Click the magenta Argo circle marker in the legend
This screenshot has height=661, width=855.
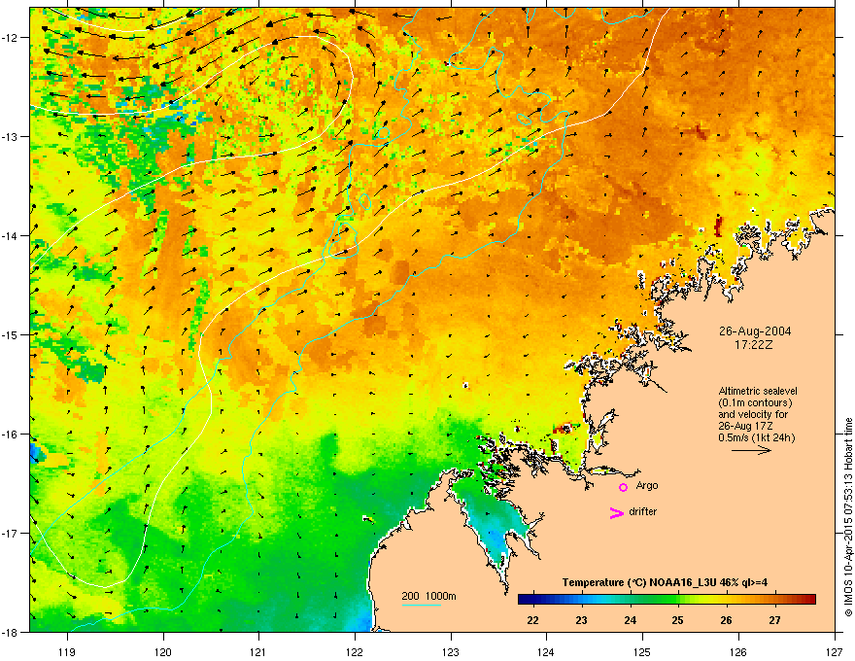[x=623, y=487]
